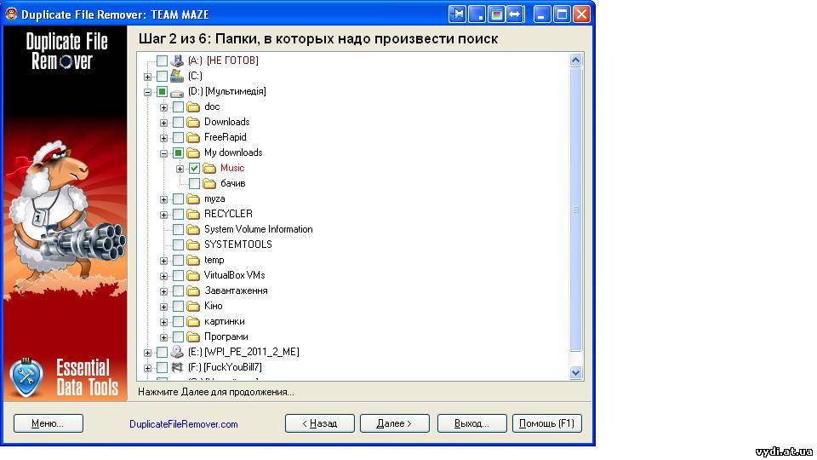Image resolution: width=817 pixels, height=460 pixels.
Task: Go back with the Назад button
Action: point(320,423)
